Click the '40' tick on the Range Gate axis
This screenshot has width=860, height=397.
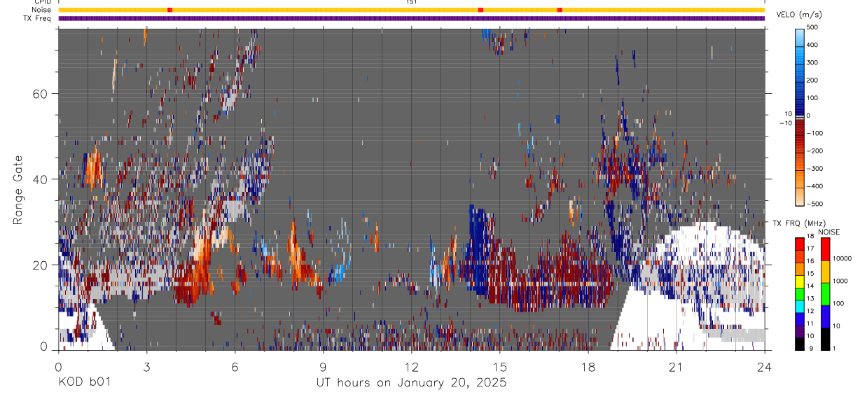point(41,179)
